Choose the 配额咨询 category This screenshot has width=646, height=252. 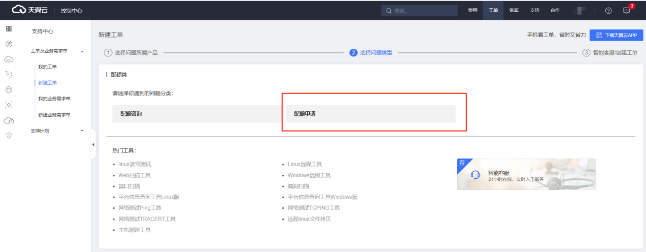point(197,114)
